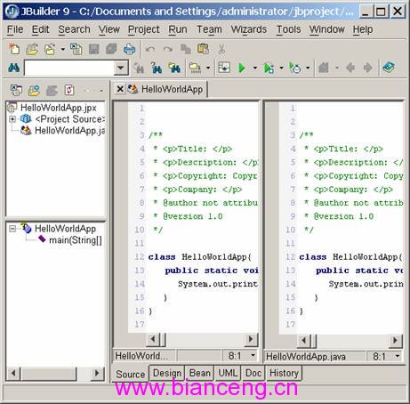Image resolution: width=410 pixels, height=404 pixels.
Task: Click the Debug Project icon
Action: tap(269, 69)
